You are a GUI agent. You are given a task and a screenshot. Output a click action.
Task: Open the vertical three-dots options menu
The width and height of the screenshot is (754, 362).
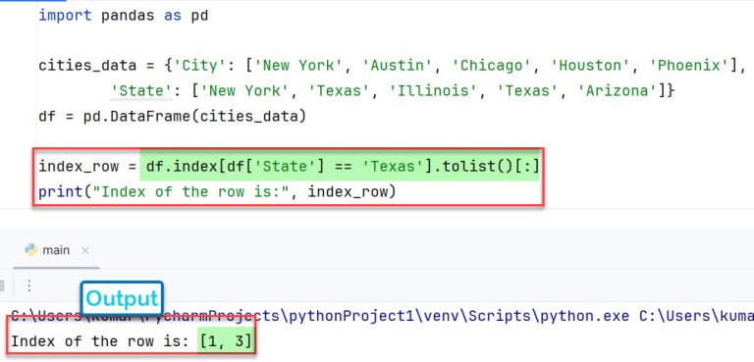coord(29,286)
